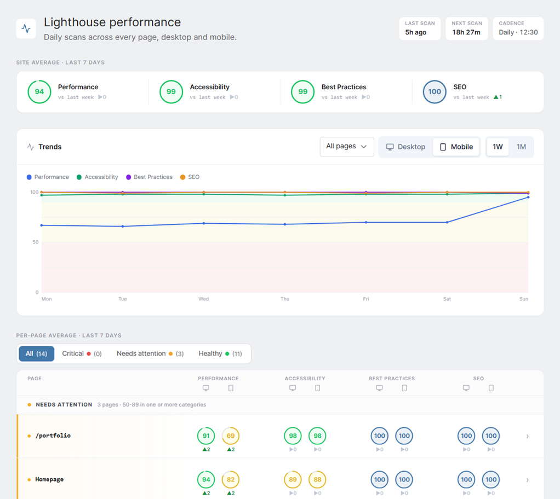Click /portfolio mobile performance score 69

pyautogui.click(x=231, y=436)
